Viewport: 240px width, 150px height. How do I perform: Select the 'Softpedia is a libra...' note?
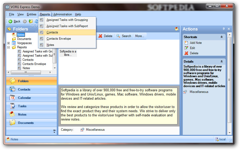coord(68,53)
